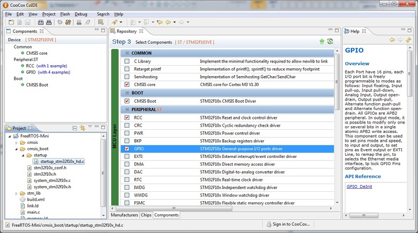Open Project view menu dropdown triangle
The height and width of the screenshot is (233, 418).
[90, 127]
